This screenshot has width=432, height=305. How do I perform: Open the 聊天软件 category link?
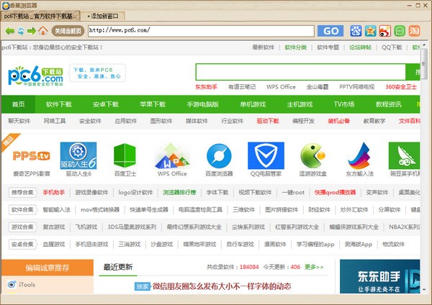(19, 121)
